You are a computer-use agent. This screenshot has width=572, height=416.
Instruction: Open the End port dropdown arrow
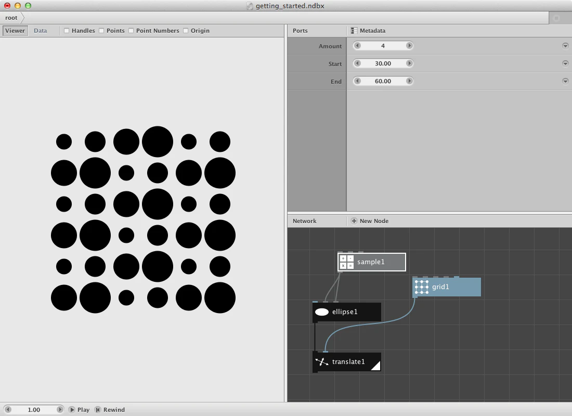pos(565,81)
